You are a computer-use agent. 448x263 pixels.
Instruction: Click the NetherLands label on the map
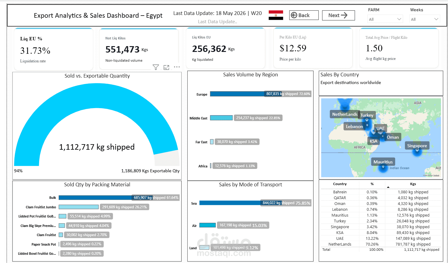pos(345,114)
